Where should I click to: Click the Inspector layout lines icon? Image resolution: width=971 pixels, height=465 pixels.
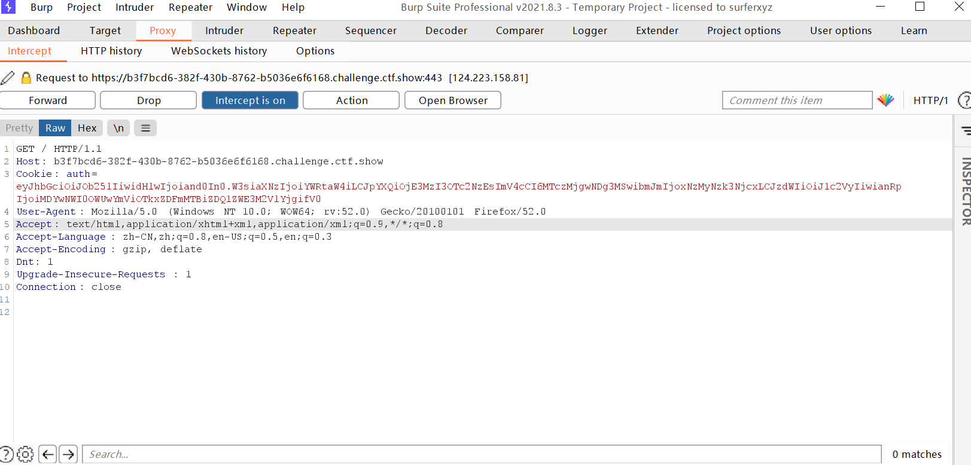coord(966,130)
